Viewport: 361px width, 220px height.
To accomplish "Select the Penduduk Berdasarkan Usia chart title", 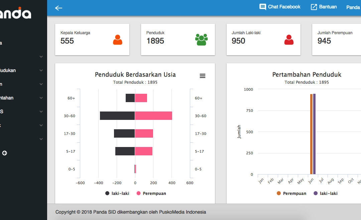I will pos(135,74).
